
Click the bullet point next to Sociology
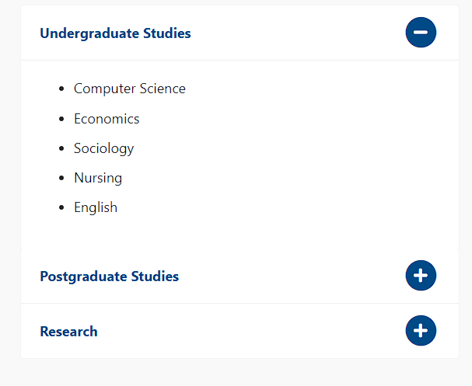click(61, 148)
